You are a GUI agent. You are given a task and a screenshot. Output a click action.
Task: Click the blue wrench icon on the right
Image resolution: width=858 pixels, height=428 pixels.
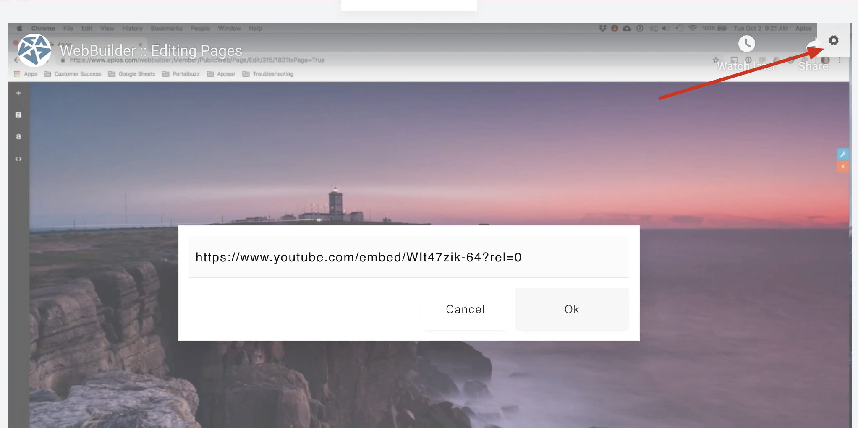coord(842,154)
